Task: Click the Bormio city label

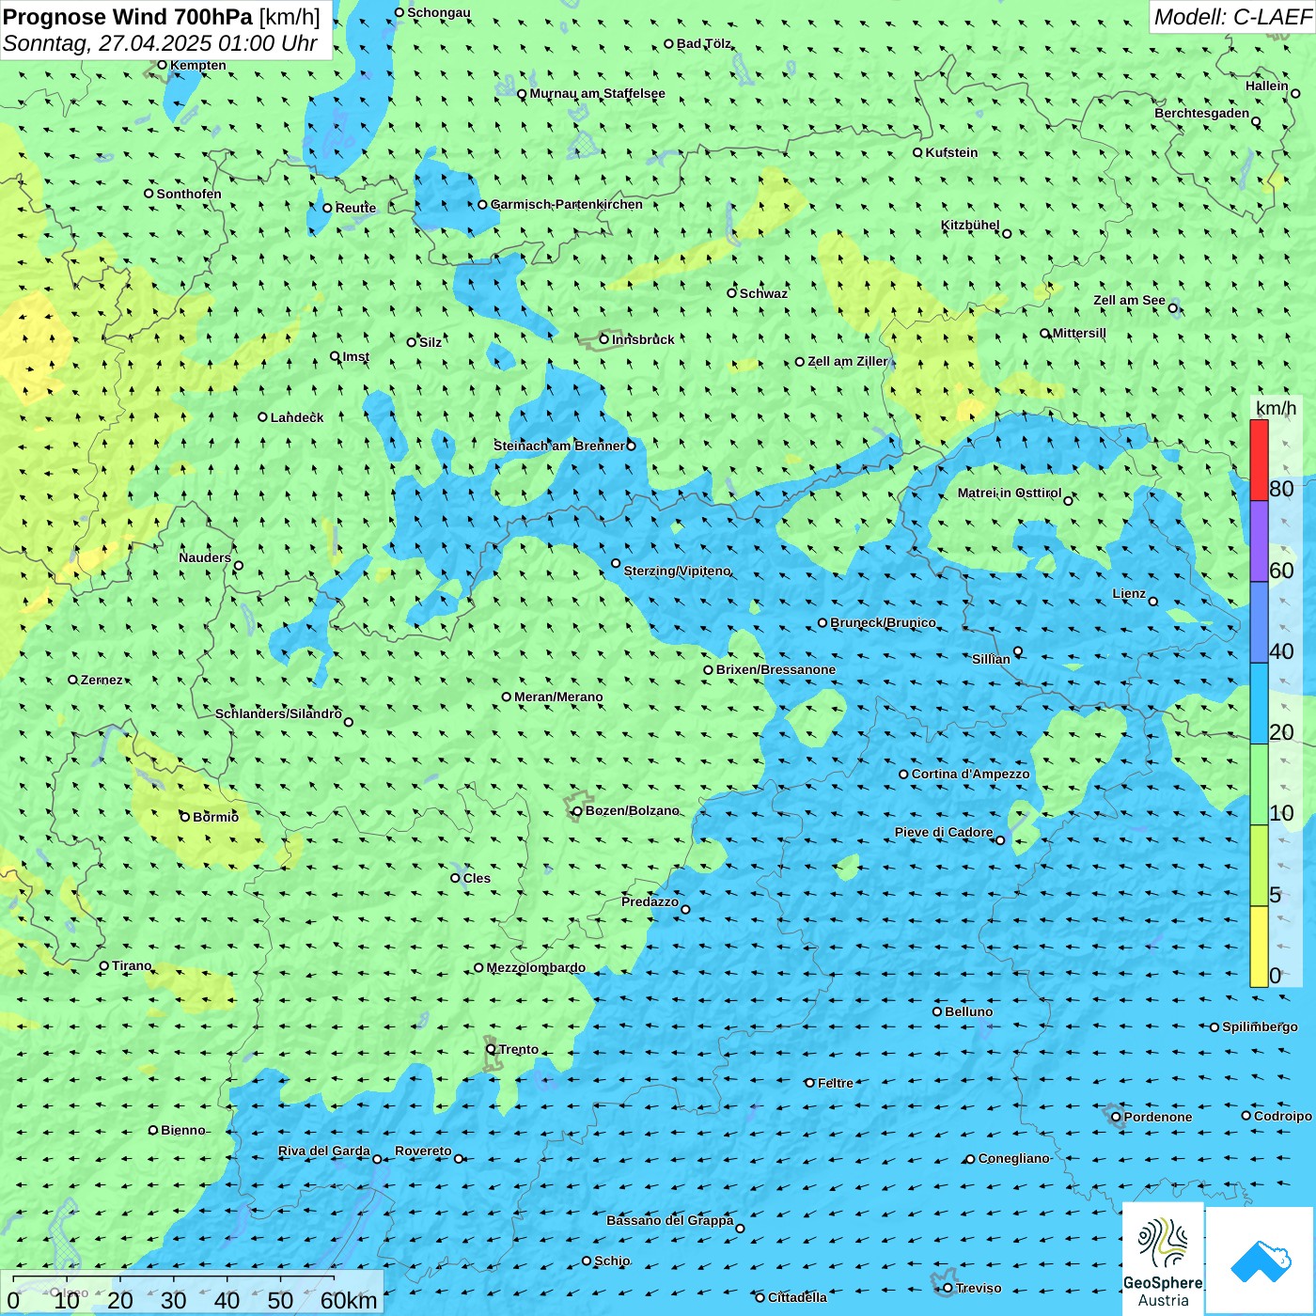Action: point(215,817)
